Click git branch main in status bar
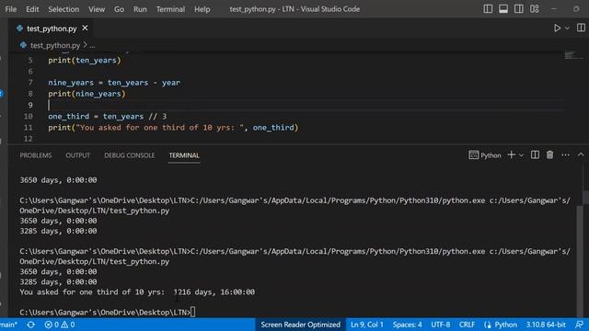 pos(9,325)
